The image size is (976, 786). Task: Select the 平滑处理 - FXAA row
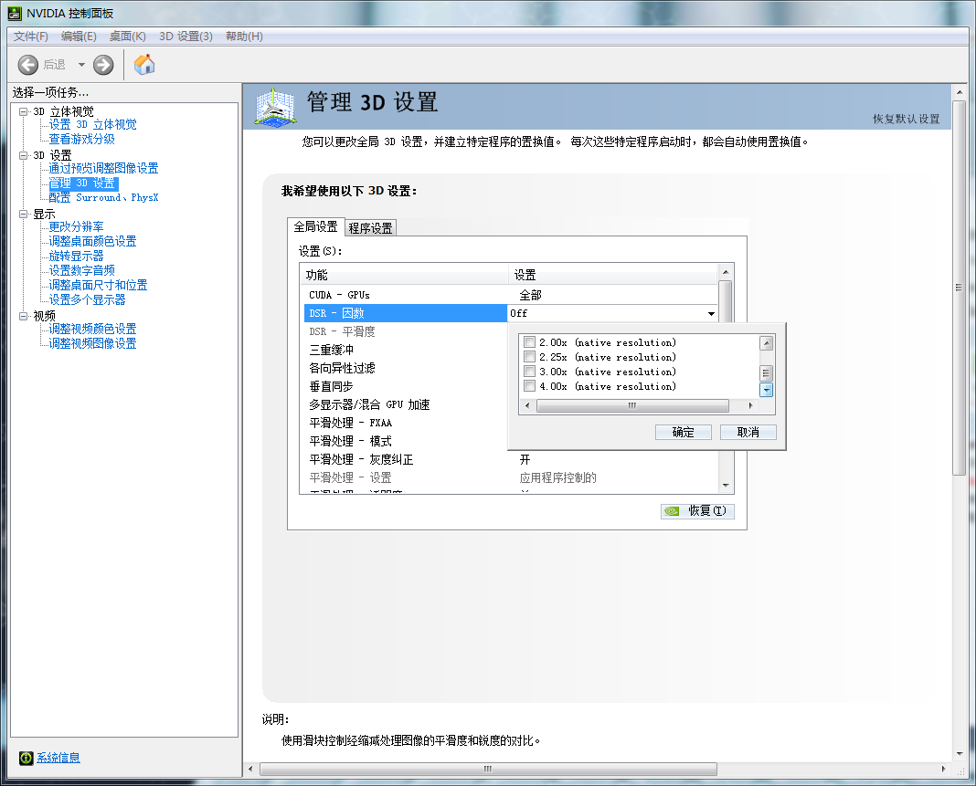[x=405, y=423]
